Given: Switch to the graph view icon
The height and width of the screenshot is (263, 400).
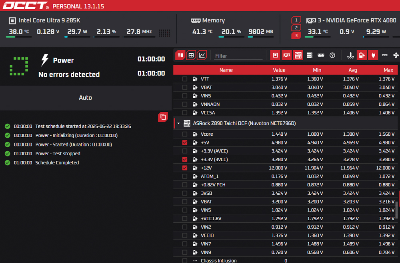Looking at the screenshot, I should click(202, 55).
